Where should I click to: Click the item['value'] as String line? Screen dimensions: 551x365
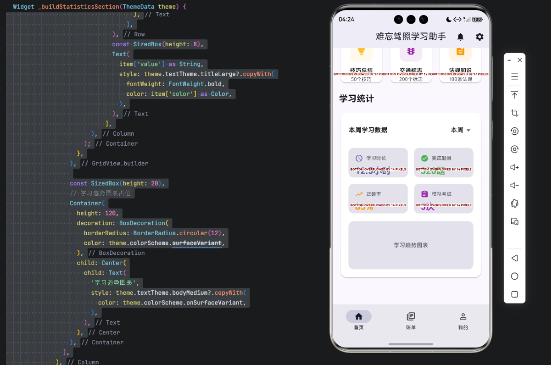[161, 64]
